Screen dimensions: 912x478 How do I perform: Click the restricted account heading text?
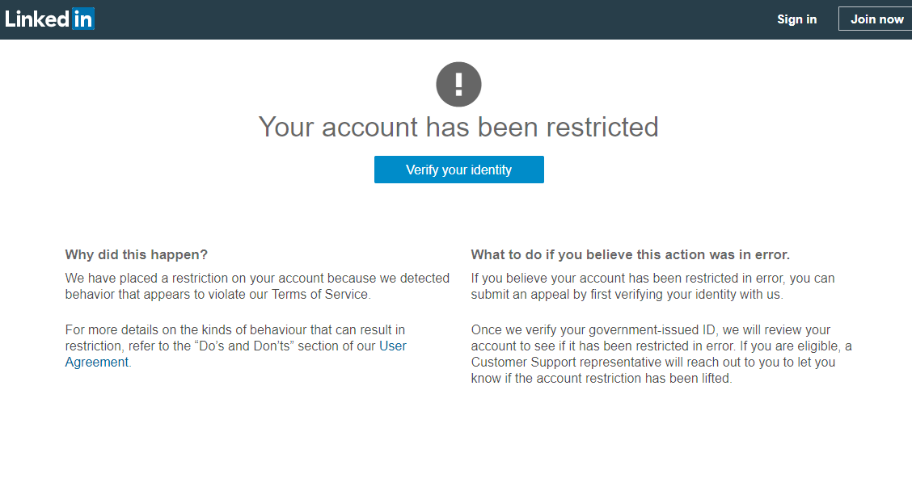point(458,127)
